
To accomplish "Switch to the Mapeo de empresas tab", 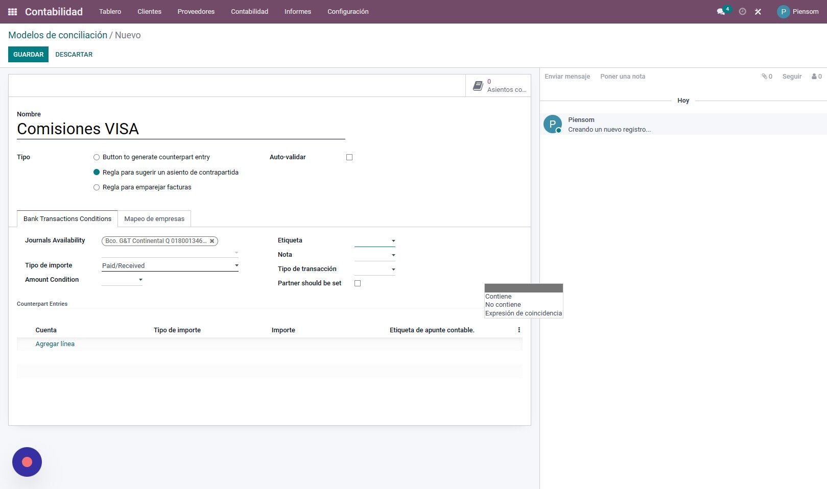I will coord(154,219).
